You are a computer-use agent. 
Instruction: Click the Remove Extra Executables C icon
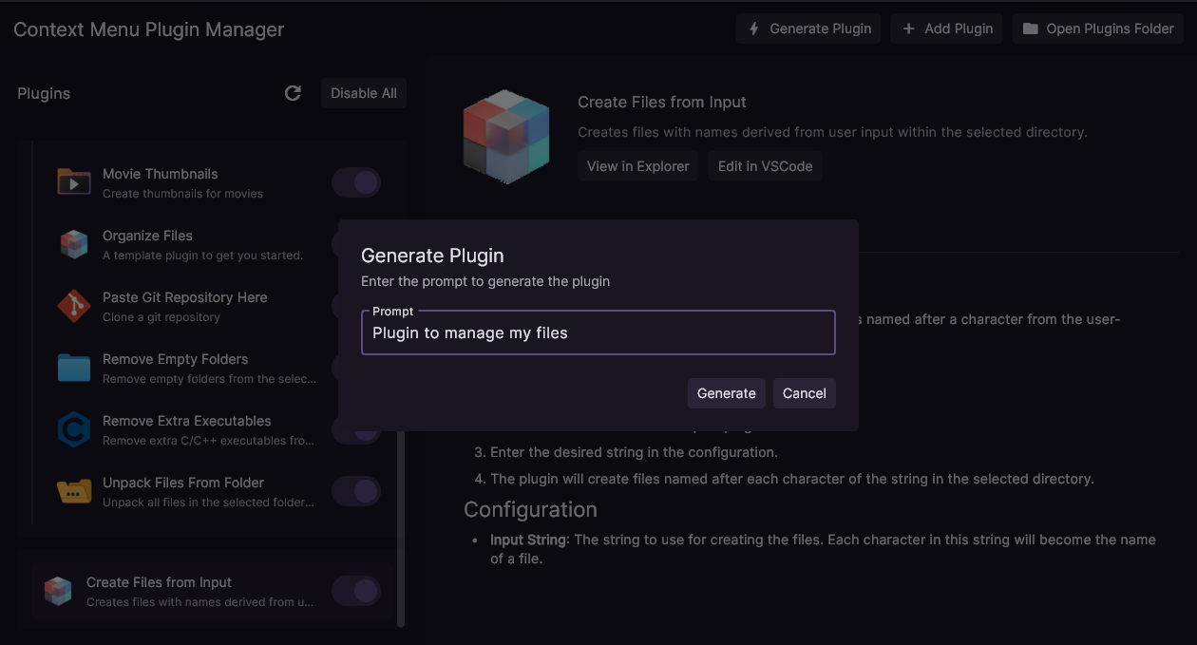tap(74, 429)
